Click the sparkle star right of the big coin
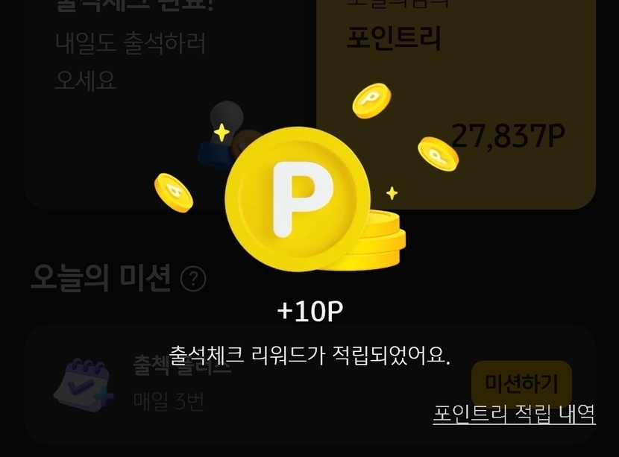 (392, 193)
